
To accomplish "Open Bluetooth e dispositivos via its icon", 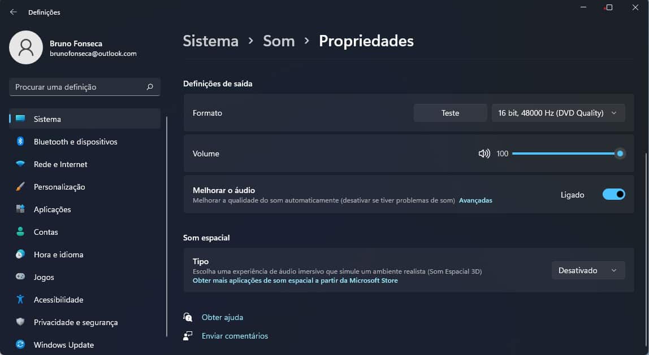I will tap(20, 141).
